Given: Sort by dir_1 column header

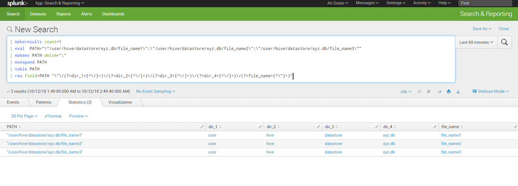Looking at the screenshot, I should coord(215,127).
